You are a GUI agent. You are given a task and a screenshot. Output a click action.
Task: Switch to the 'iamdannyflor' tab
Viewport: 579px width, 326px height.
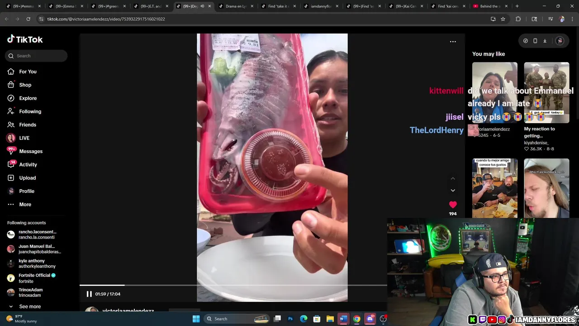(x=320, y=6)
